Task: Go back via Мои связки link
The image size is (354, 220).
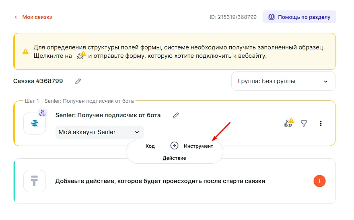Action: 37,17
